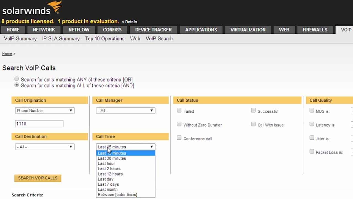Check the Successful call status box
Viewport: 353px width, 199px height.
(253, 110)
